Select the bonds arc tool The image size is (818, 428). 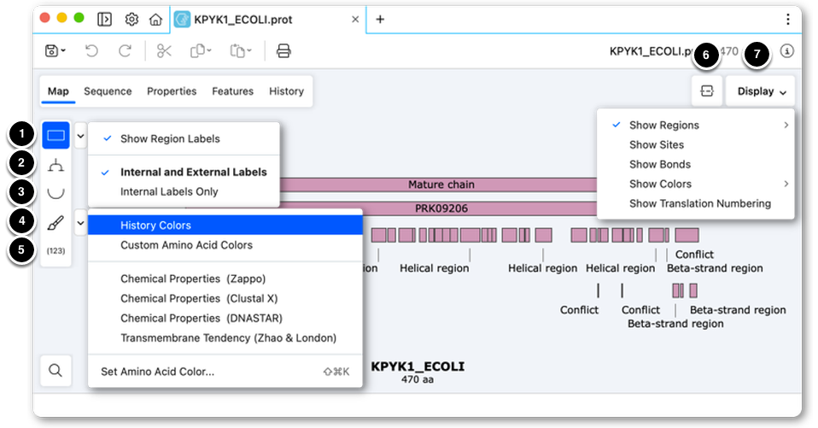(x=56, y=193)
